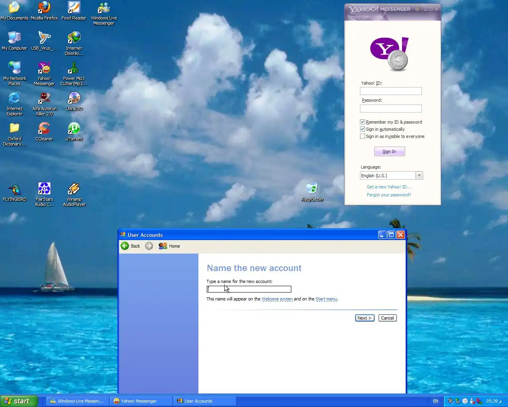This screenshot has height=407, width=508.
Task: Select the Oxford Dictionary folder icon
Action: tap(14, 134)
